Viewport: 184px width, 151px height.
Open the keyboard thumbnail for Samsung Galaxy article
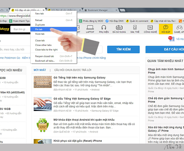43,82
